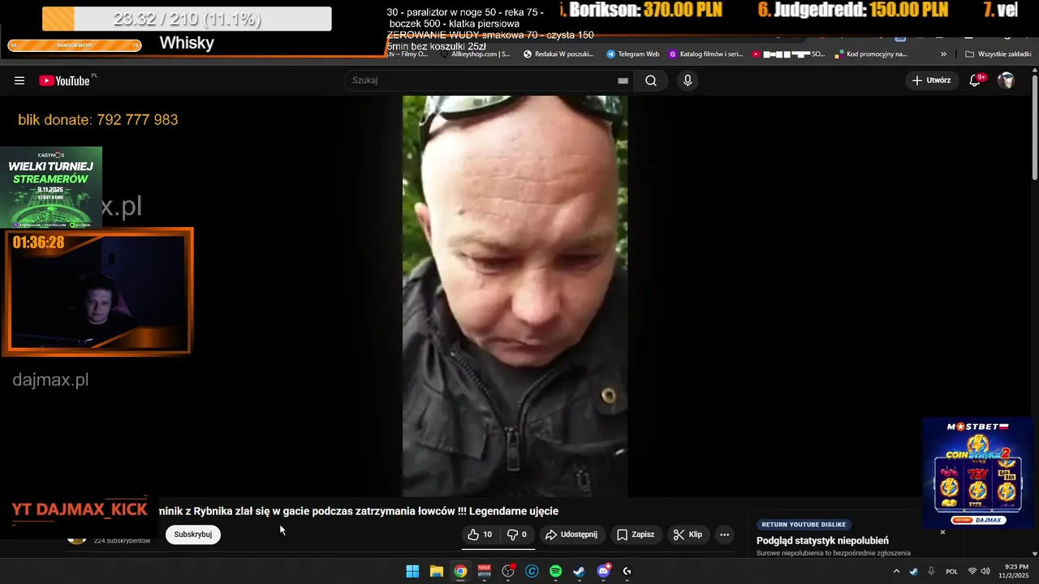Open the YouTube hamburger guide menu

[x=19, y=80]
